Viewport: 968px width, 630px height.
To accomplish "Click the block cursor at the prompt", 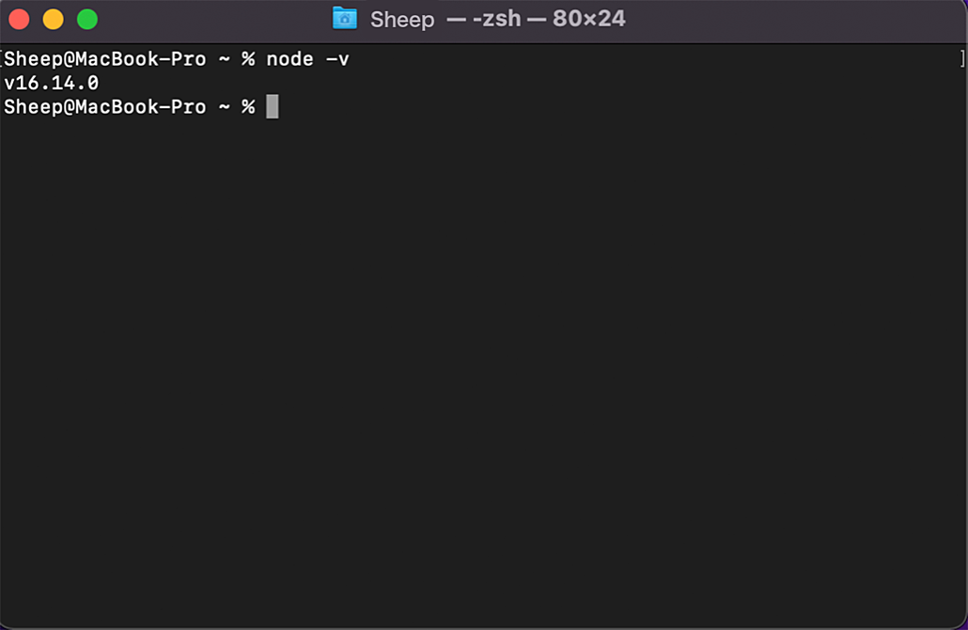I will (273, 106).
